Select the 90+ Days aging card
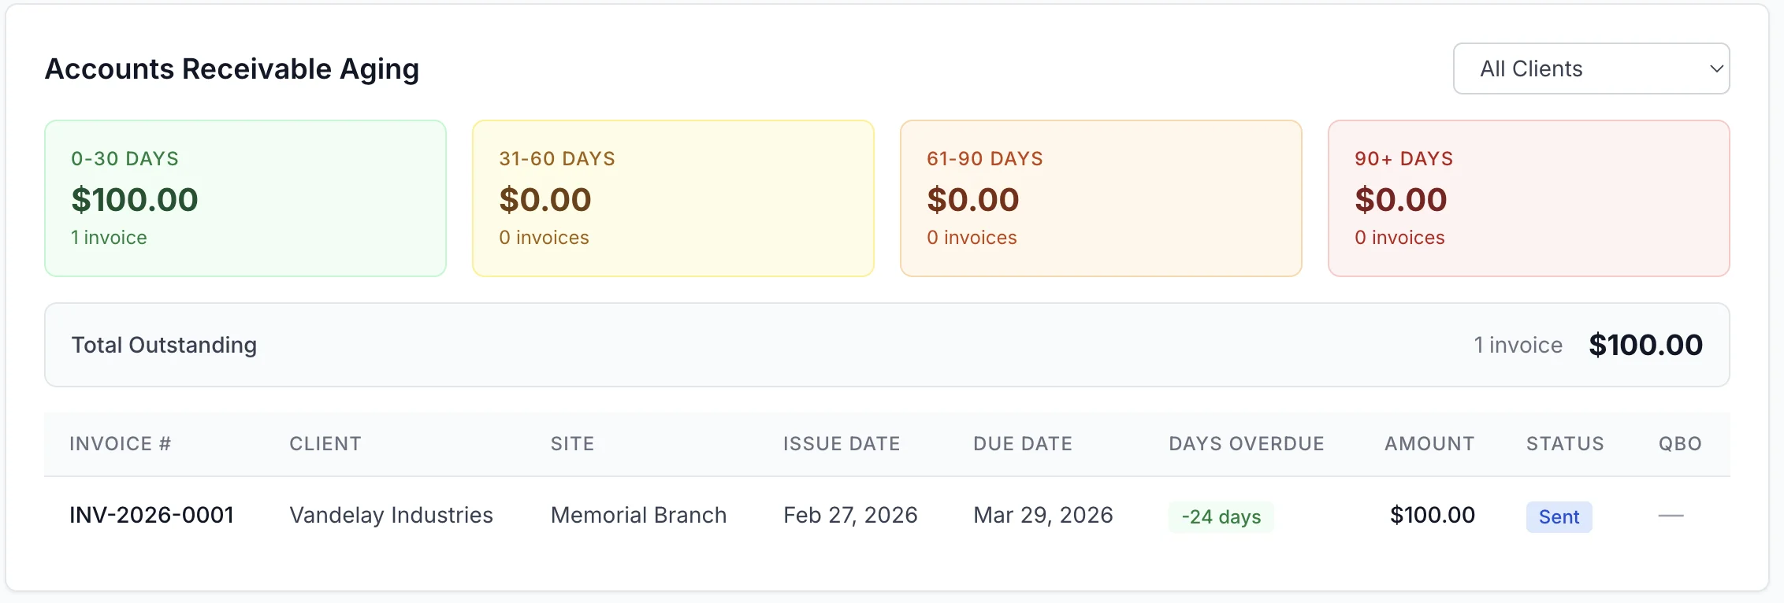This screenshot has height=603, width=1784. tap(1528, 198)
